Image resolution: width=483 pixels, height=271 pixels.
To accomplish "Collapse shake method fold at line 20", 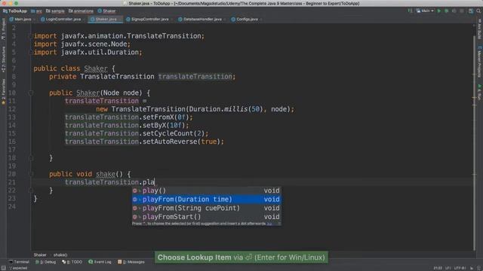I will [x=30, y=174].
